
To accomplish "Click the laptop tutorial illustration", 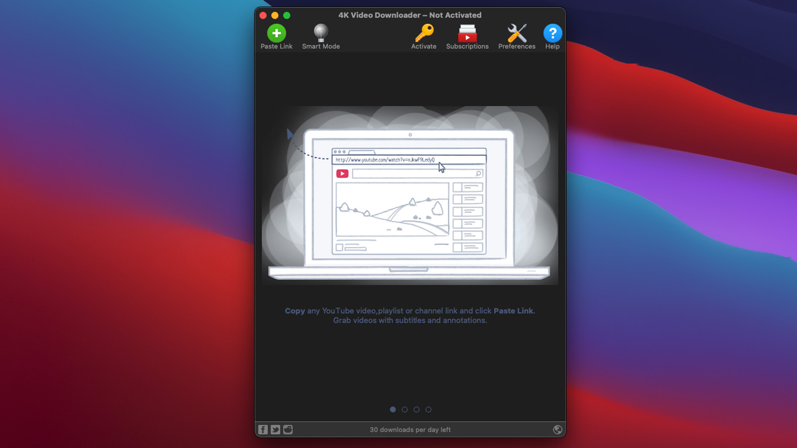I will pos(410,195).
